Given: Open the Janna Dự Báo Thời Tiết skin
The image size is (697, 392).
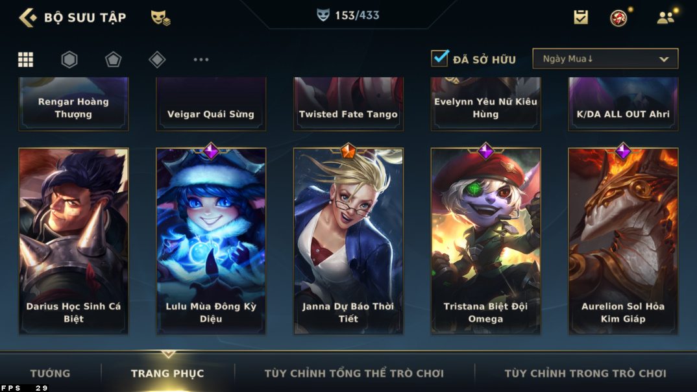Looking at the screenshot, I should 348,241.
